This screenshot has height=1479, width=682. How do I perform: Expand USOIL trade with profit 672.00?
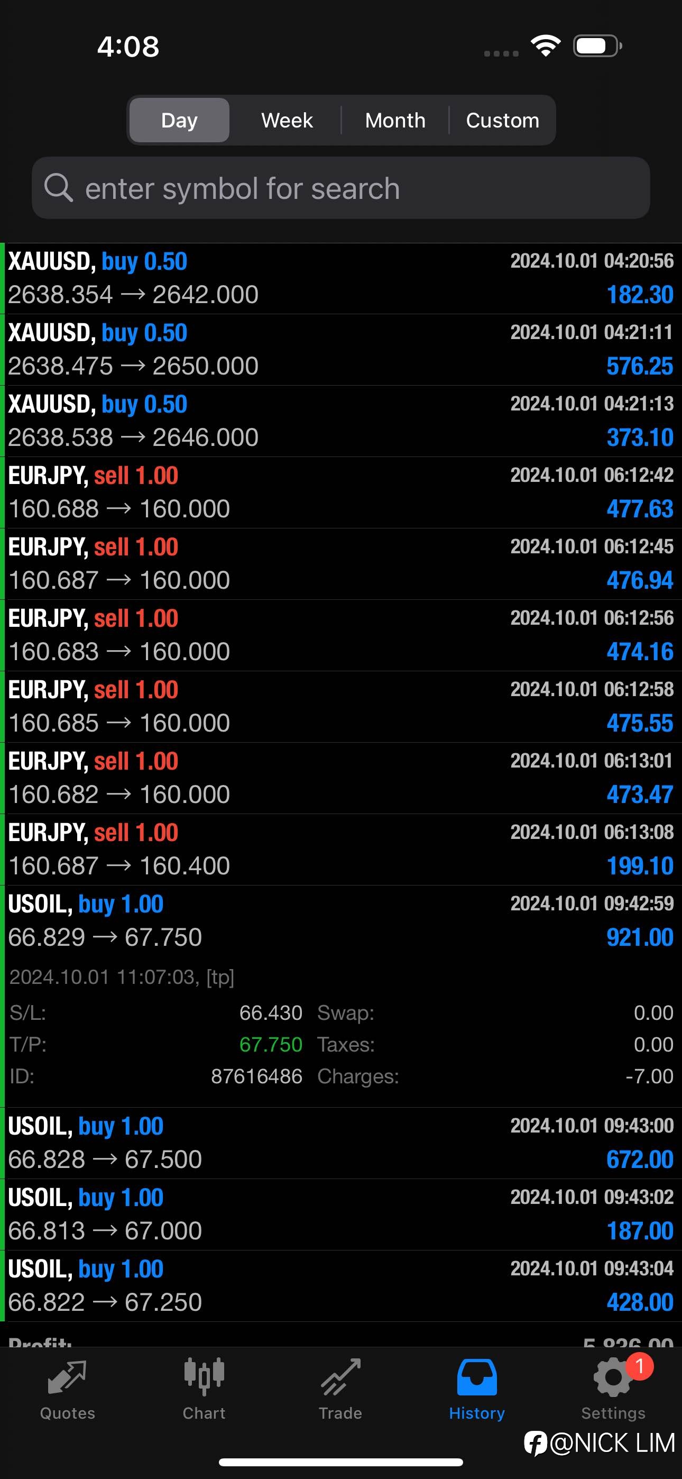(x=341, y=1143)
